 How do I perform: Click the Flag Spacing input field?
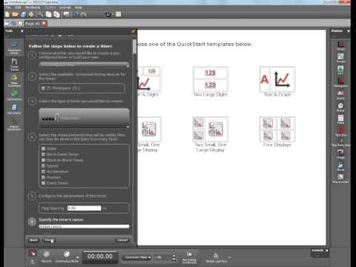(84, 208)
